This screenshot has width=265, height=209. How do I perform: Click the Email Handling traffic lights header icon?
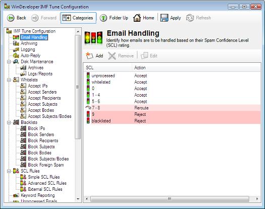[93, 37]
